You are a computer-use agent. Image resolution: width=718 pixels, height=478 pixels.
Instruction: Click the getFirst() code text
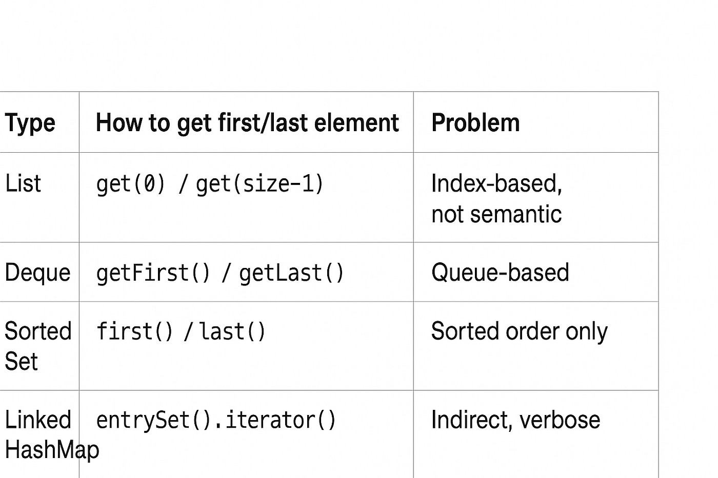click(x=153, y=273)
